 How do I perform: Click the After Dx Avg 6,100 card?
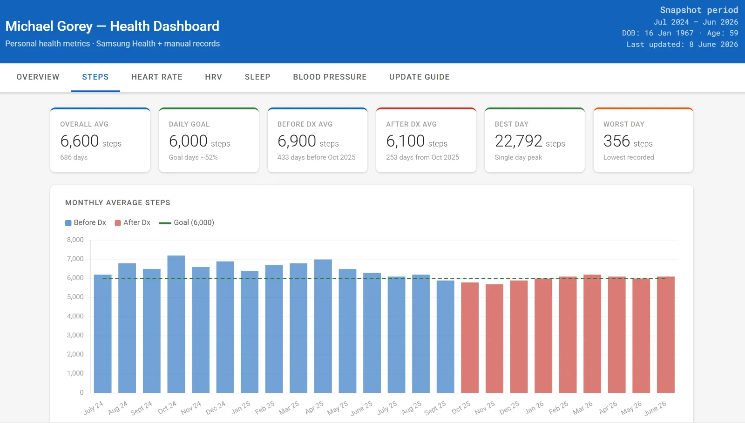(x=426, y=140)
